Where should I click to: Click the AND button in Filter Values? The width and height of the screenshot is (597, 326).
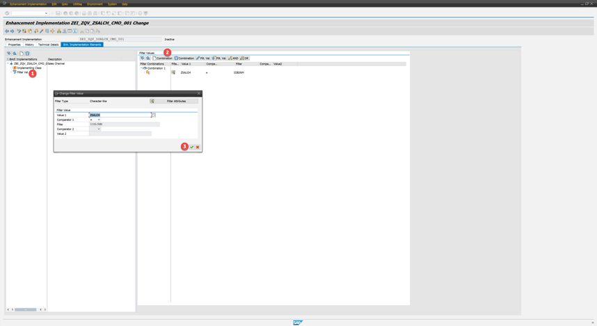(x=233, y=58)
